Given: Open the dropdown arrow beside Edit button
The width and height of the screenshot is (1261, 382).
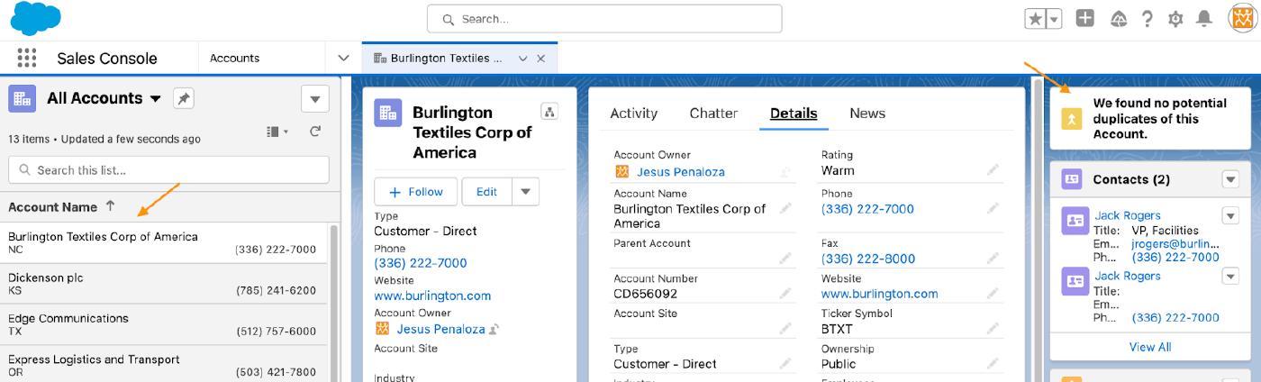Looking at the screenshot, I should [526, 191].
